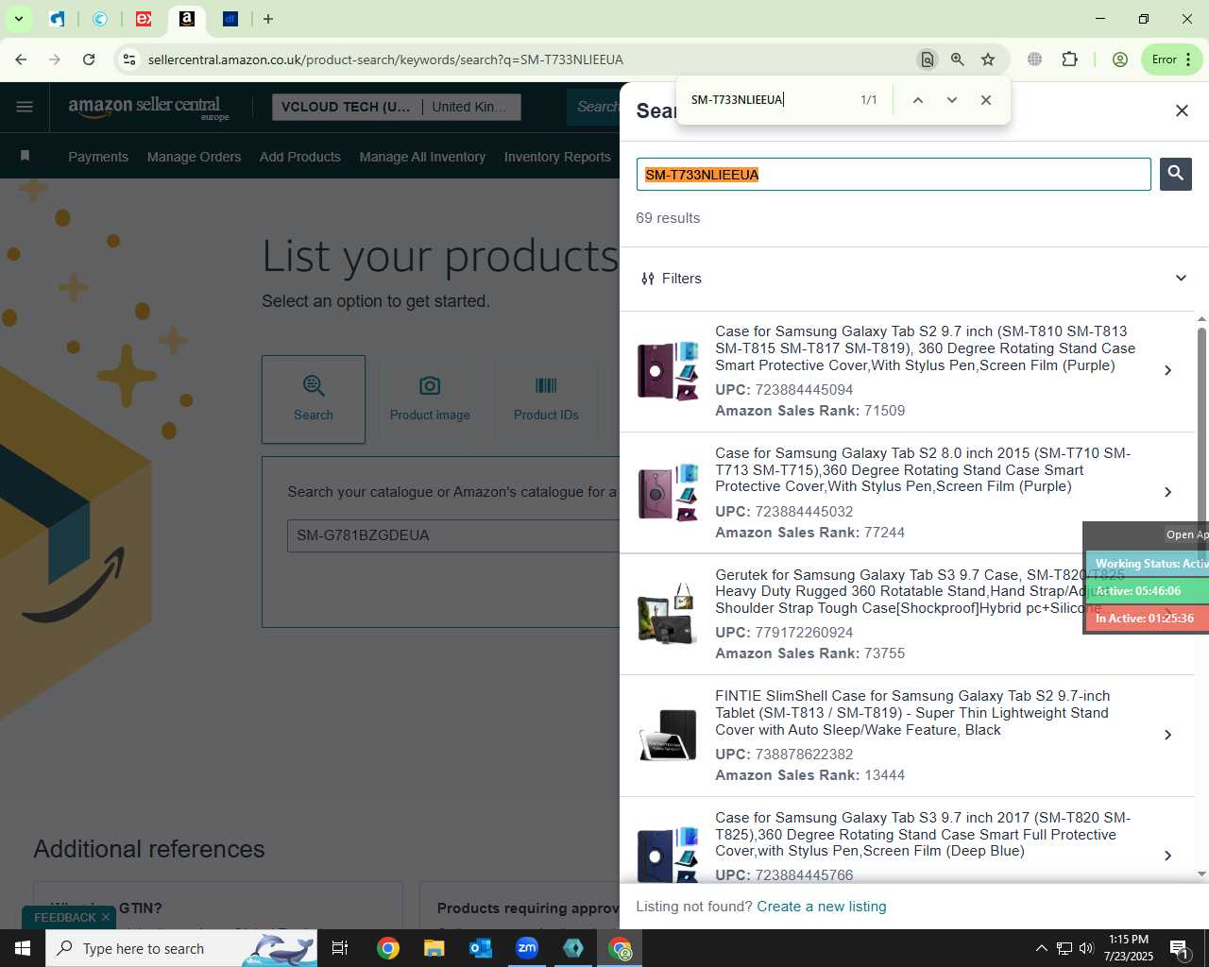
Task: Open the hamburger menu in Seller Central
Action: pyautogui.click(x=25, y=107)
